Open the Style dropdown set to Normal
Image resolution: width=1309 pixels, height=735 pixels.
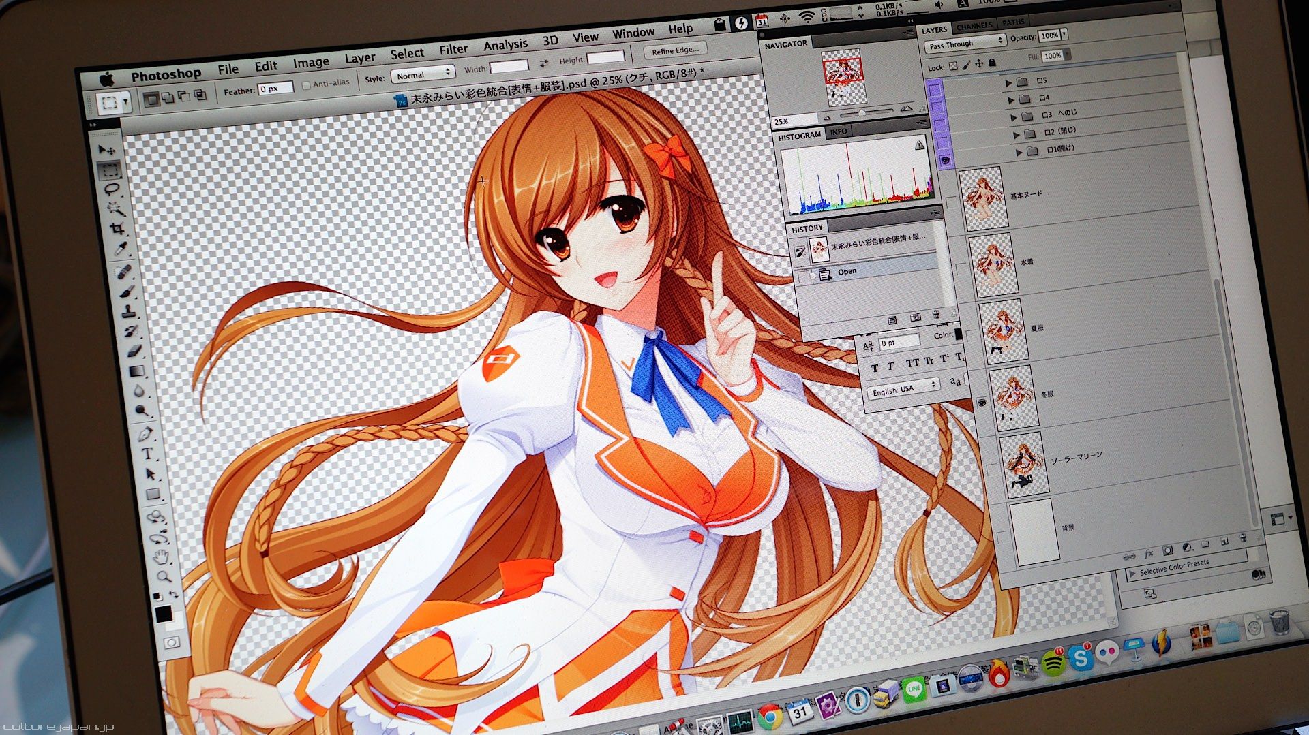423,74
